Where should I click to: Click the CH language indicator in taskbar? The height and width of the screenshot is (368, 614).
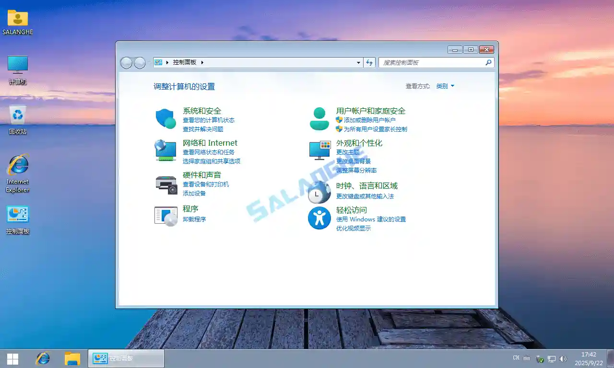(515, 358)
